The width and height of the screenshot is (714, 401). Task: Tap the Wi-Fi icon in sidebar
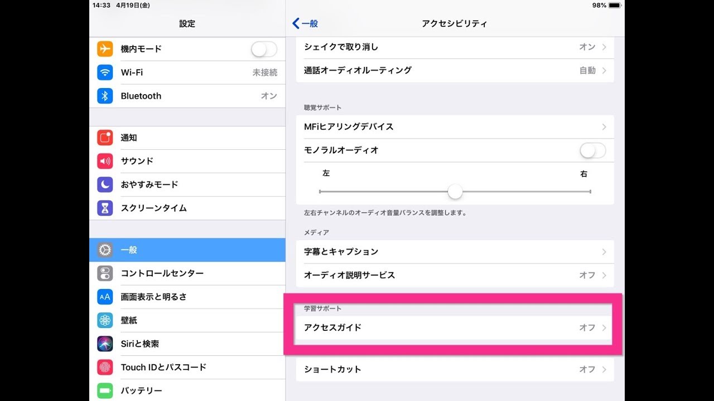[105, 72]
